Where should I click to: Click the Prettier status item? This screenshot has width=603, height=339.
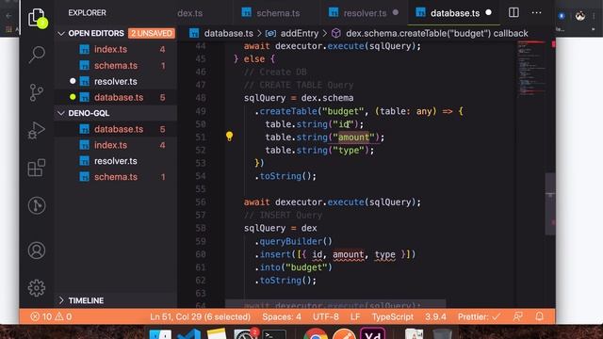(x=479, y=316)
